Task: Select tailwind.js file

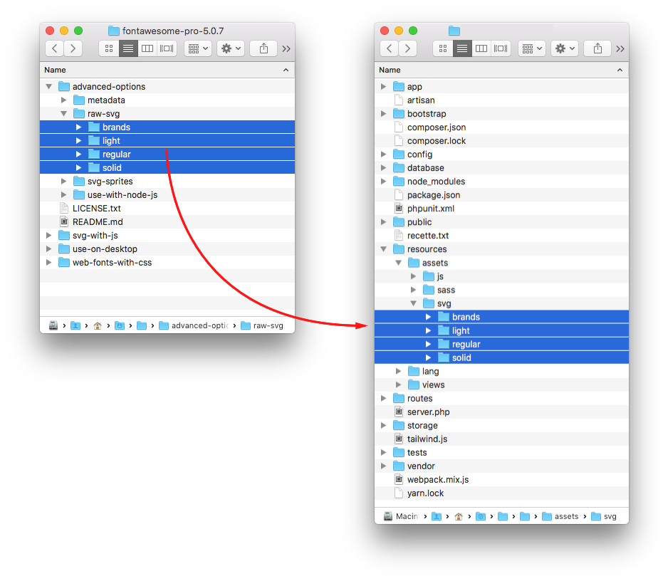Action: [501, 439]
